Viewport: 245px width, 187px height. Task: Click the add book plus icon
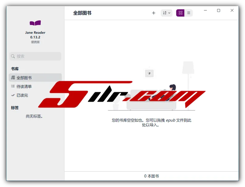[154, 13]
